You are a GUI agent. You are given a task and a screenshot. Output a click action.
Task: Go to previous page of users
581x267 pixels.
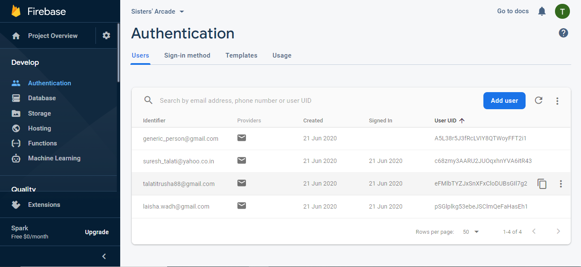[534, 232]
